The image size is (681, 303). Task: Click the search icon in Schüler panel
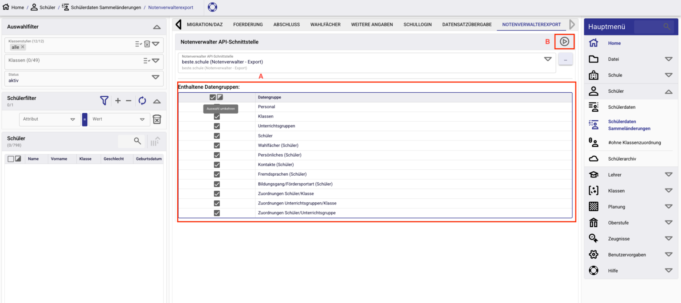click(137, 141)
